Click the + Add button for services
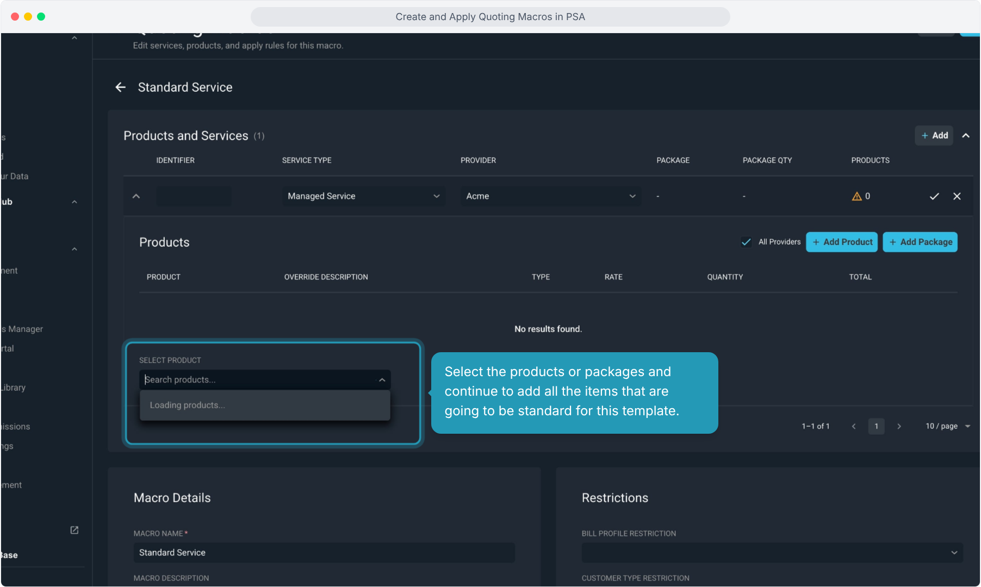 pos(934,135)
